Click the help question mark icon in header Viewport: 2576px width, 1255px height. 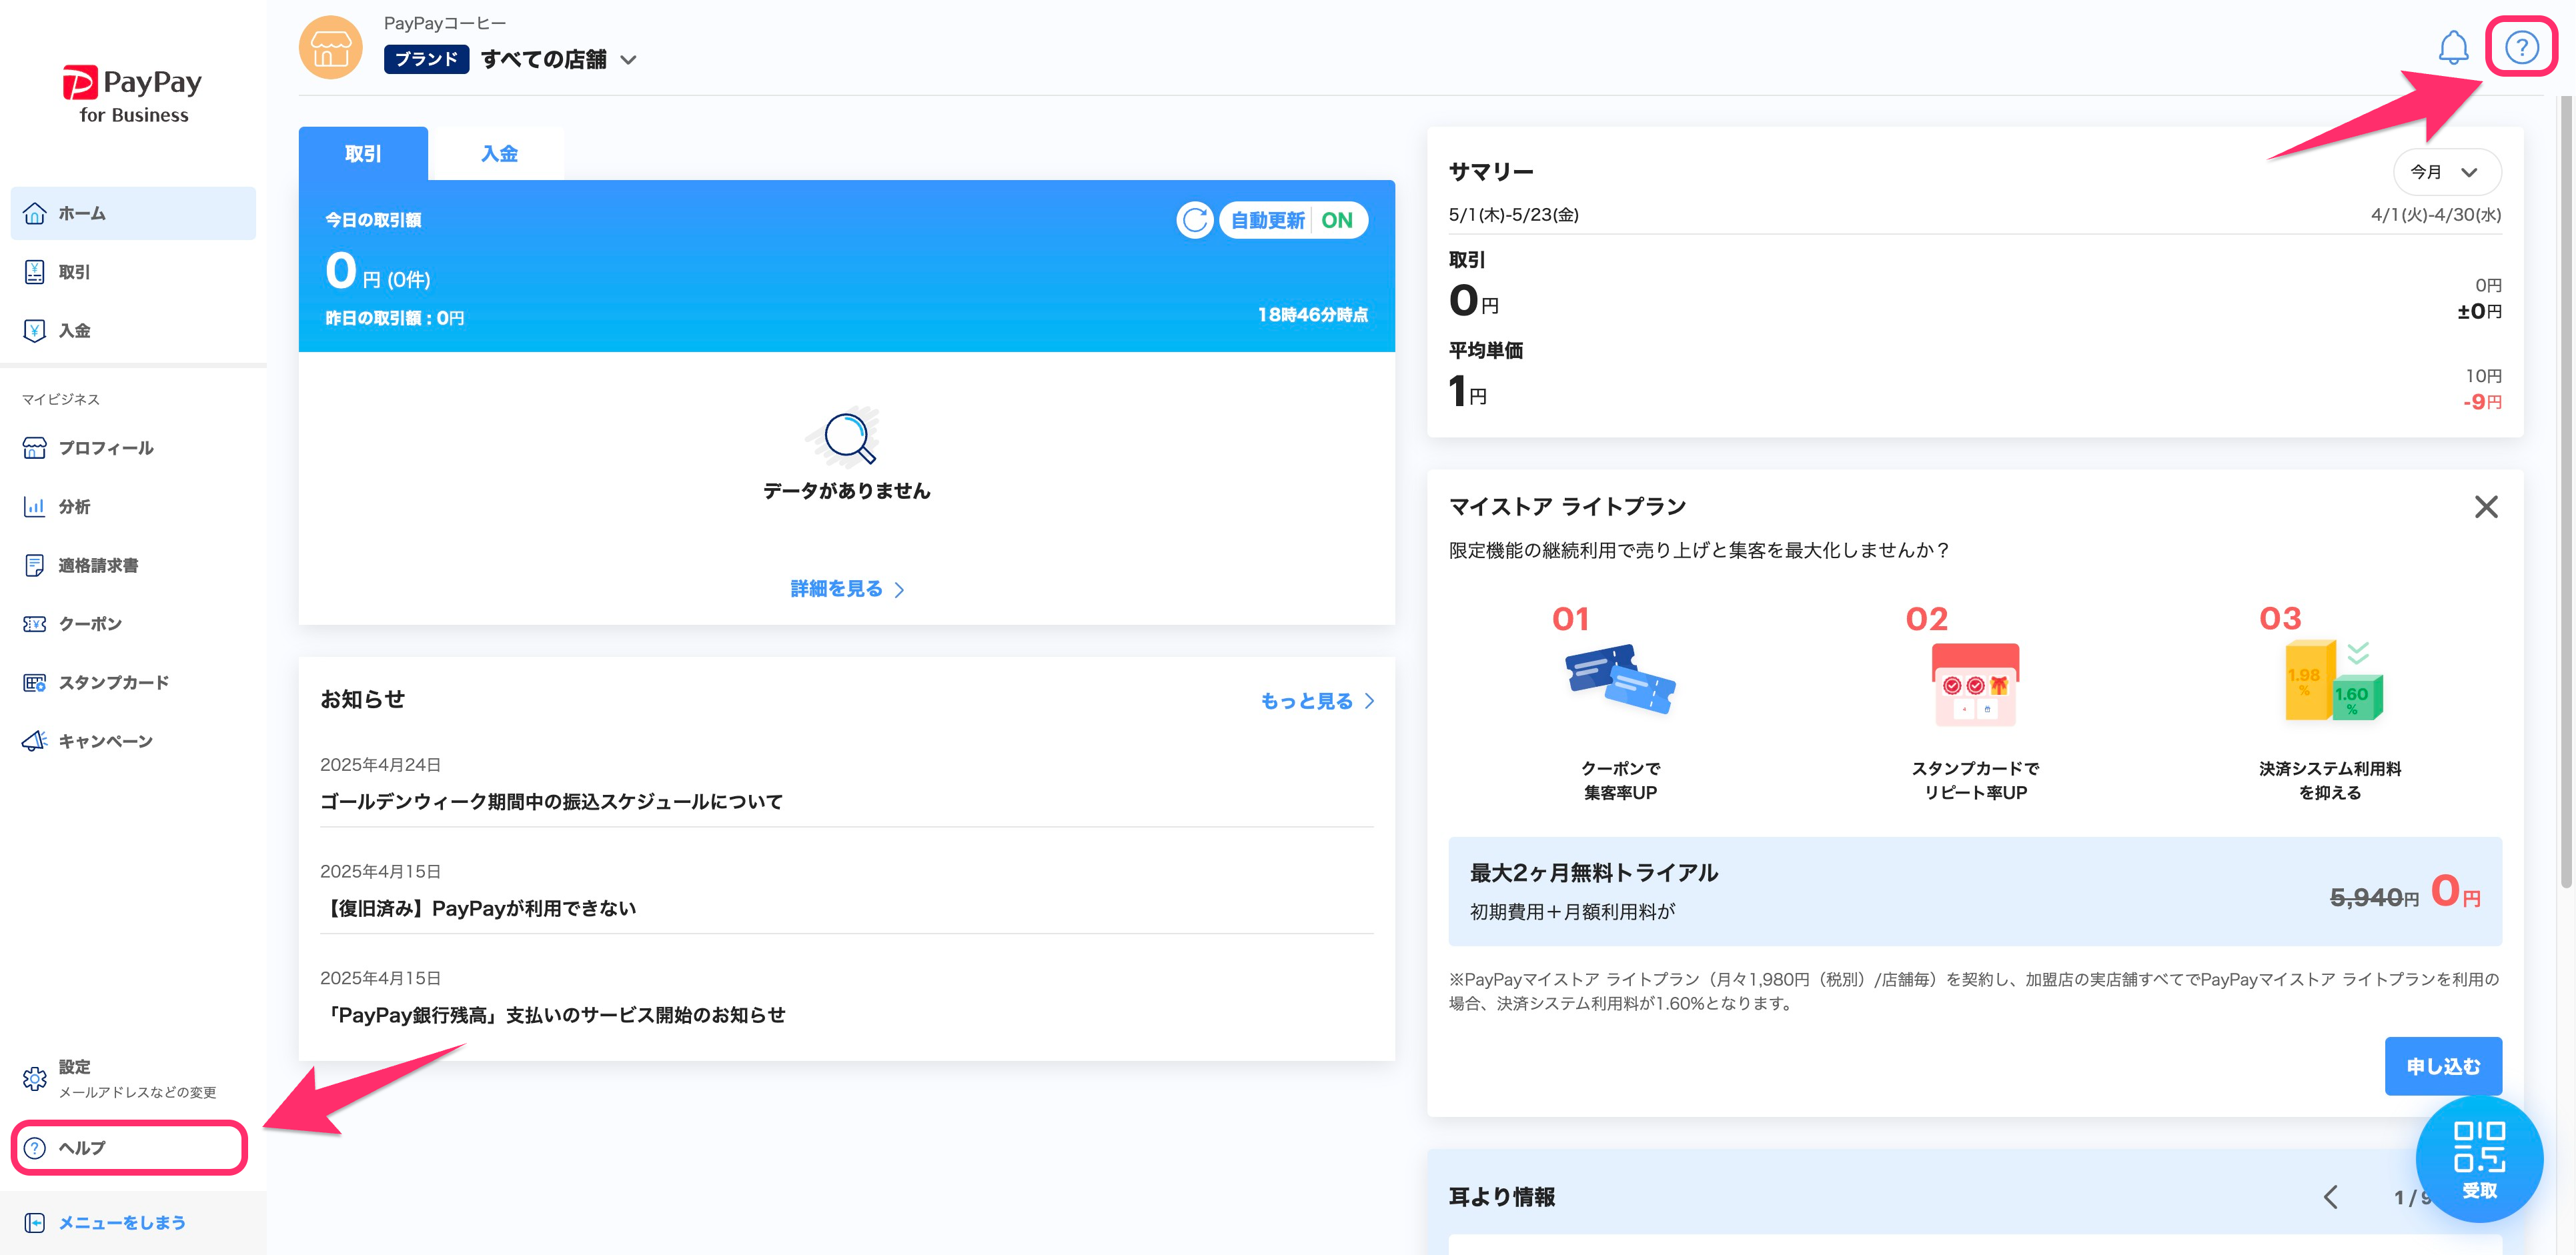point(2521,47)
